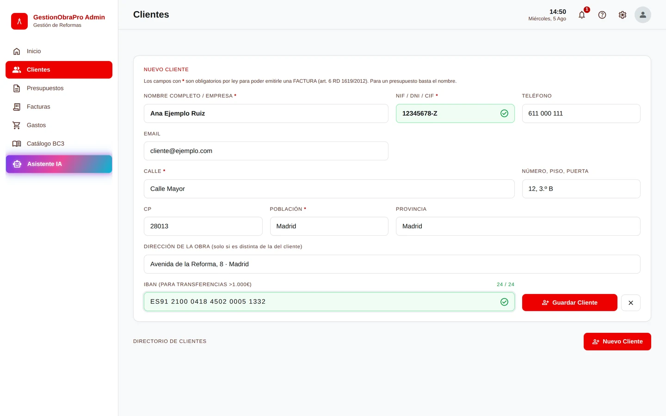Click the Gestión de Reformas subtitle
This screenshot has height=416, width=666.
[57, 25]
